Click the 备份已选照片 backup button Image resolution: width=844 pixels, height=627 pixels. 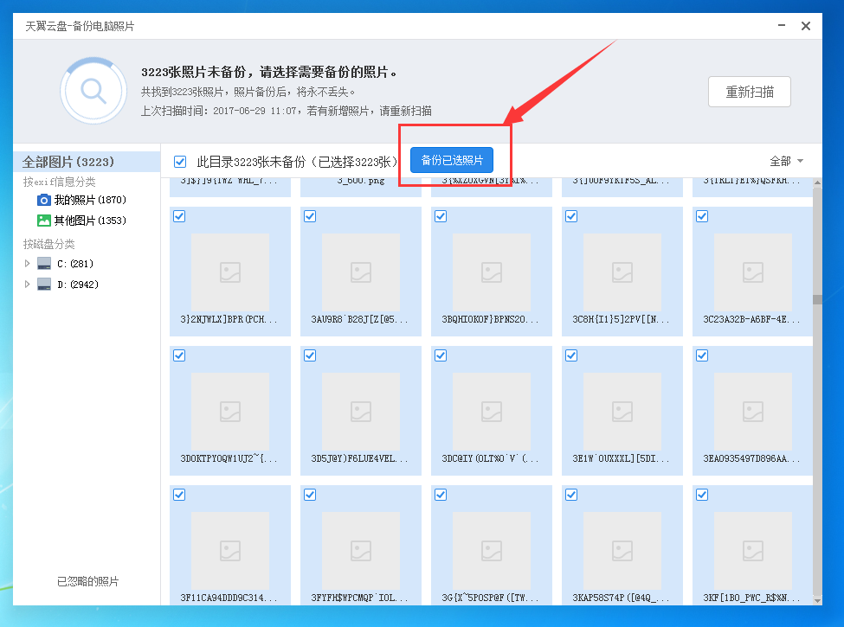point(452,160)
